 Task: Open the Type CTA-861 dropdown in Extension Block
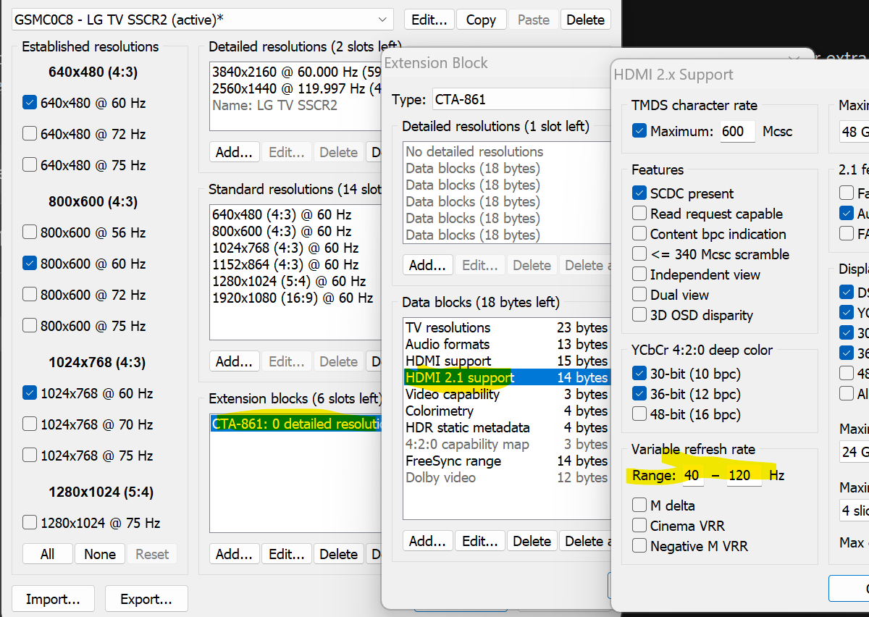pos(521,99)
